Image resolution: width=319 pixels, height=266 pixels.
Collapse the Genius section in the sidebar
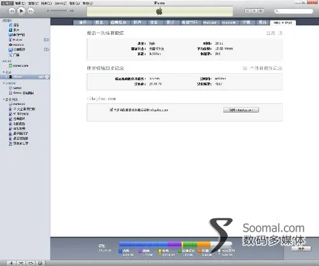click(x=4, y=83)
